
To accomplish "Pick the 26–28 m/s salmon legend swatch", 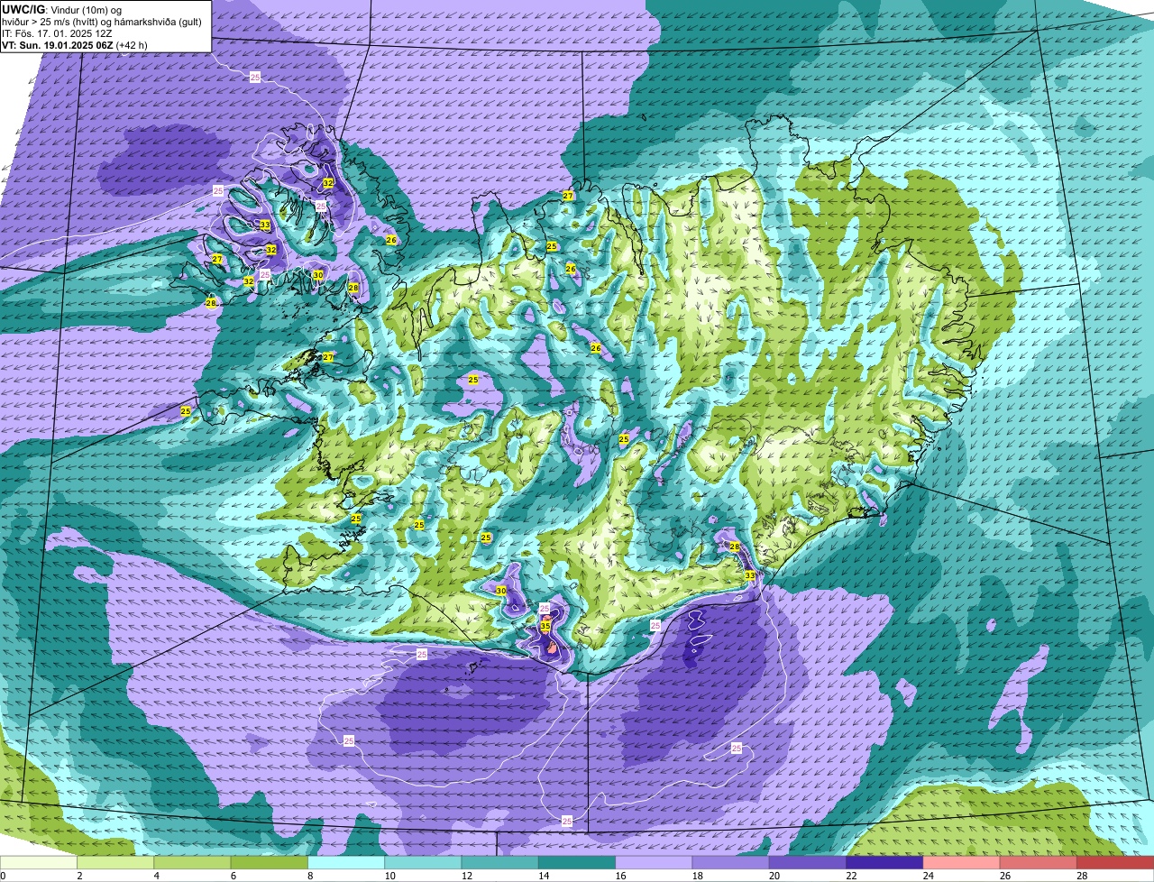I will click(1039, 862).
